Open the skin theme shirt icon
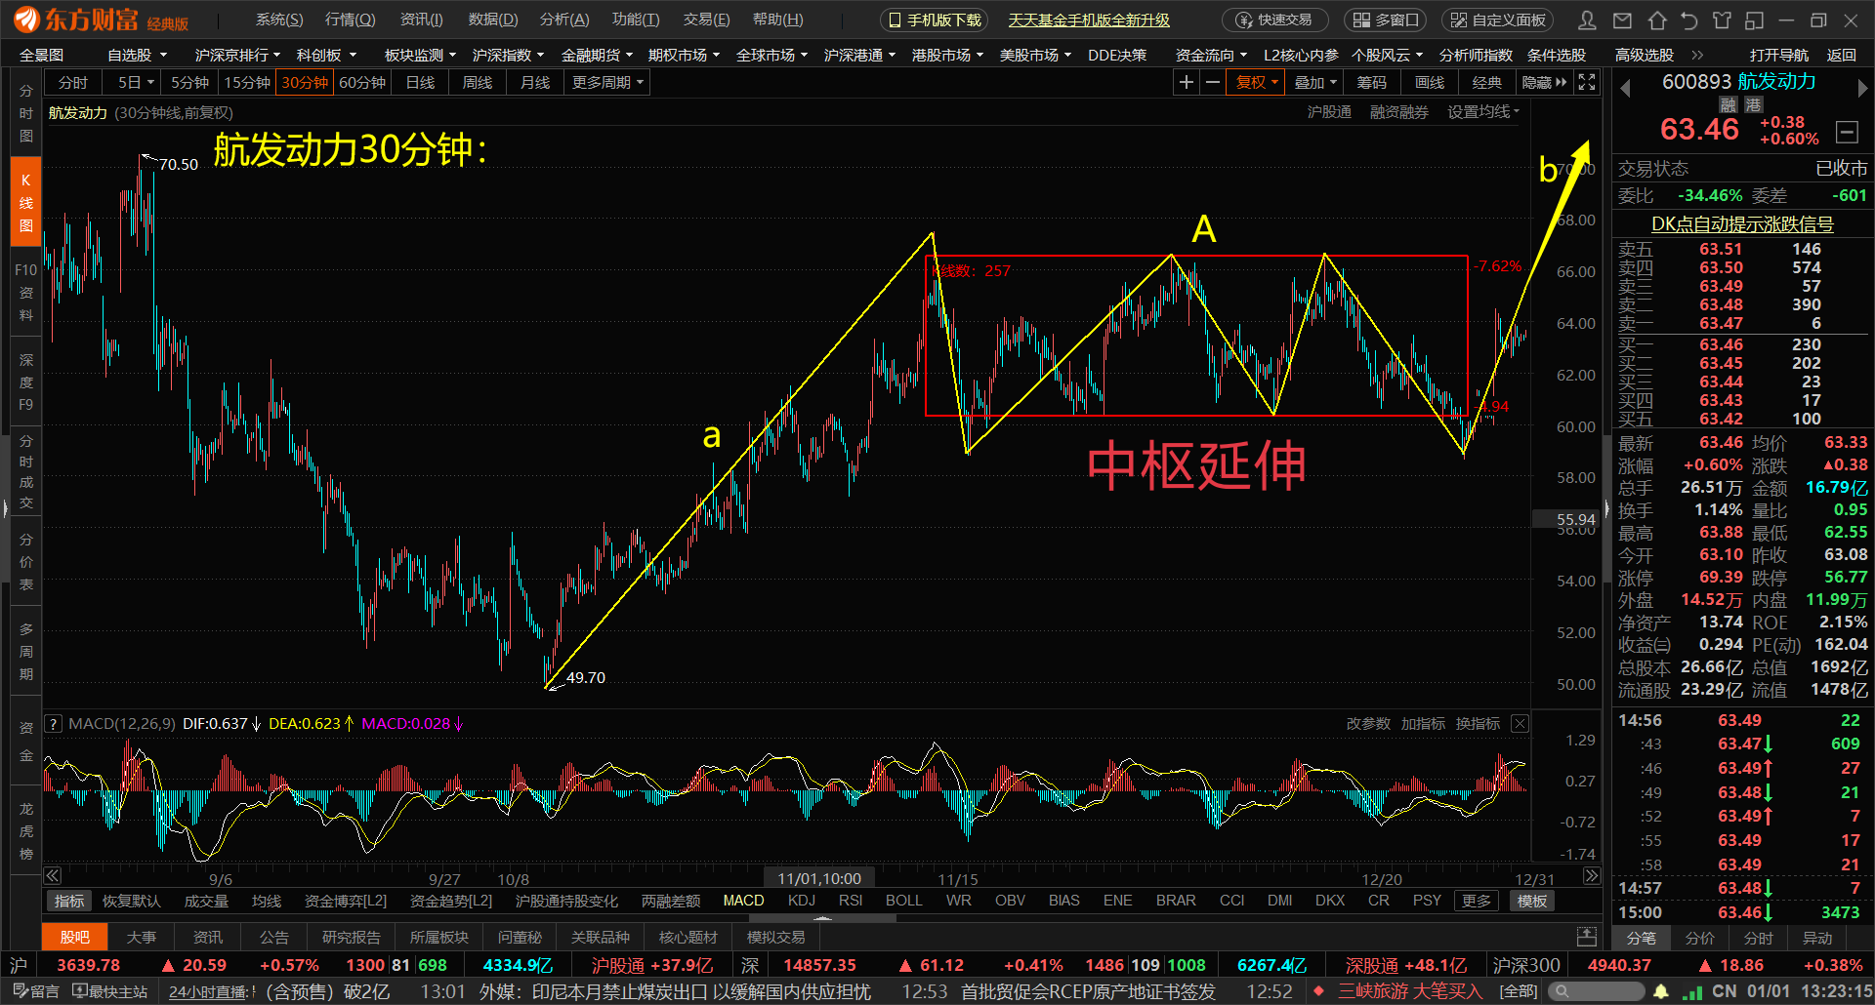 (1722, 20)
